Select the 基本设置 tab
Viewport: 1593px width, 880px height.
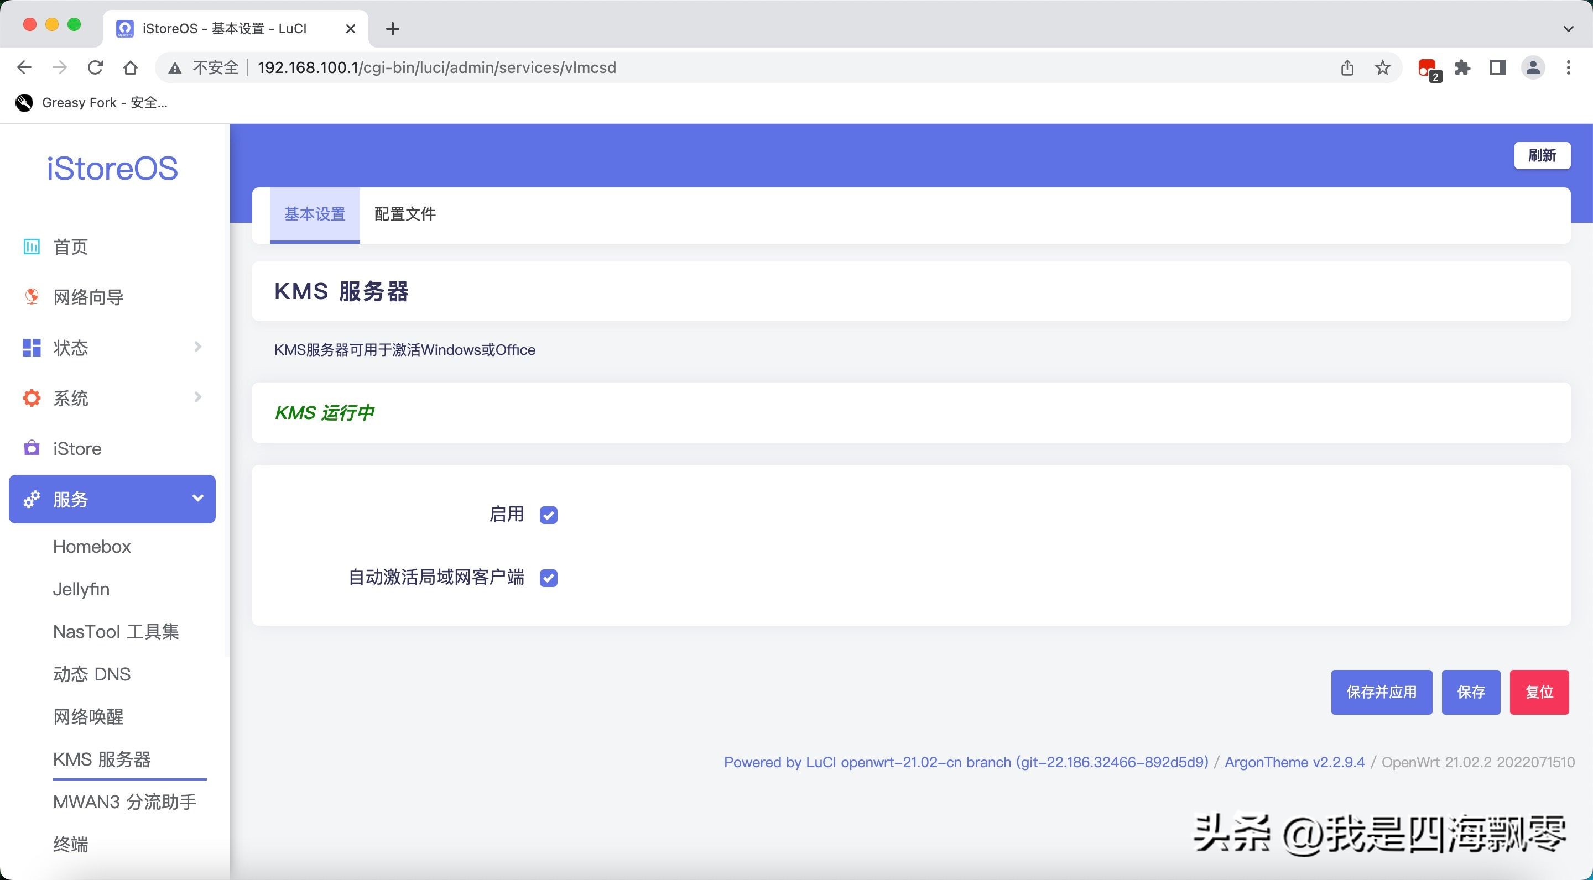pos(315,214)
